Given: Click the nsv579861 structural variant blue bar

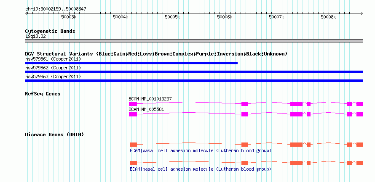Looking at the screenshot, I should (131, 63).
